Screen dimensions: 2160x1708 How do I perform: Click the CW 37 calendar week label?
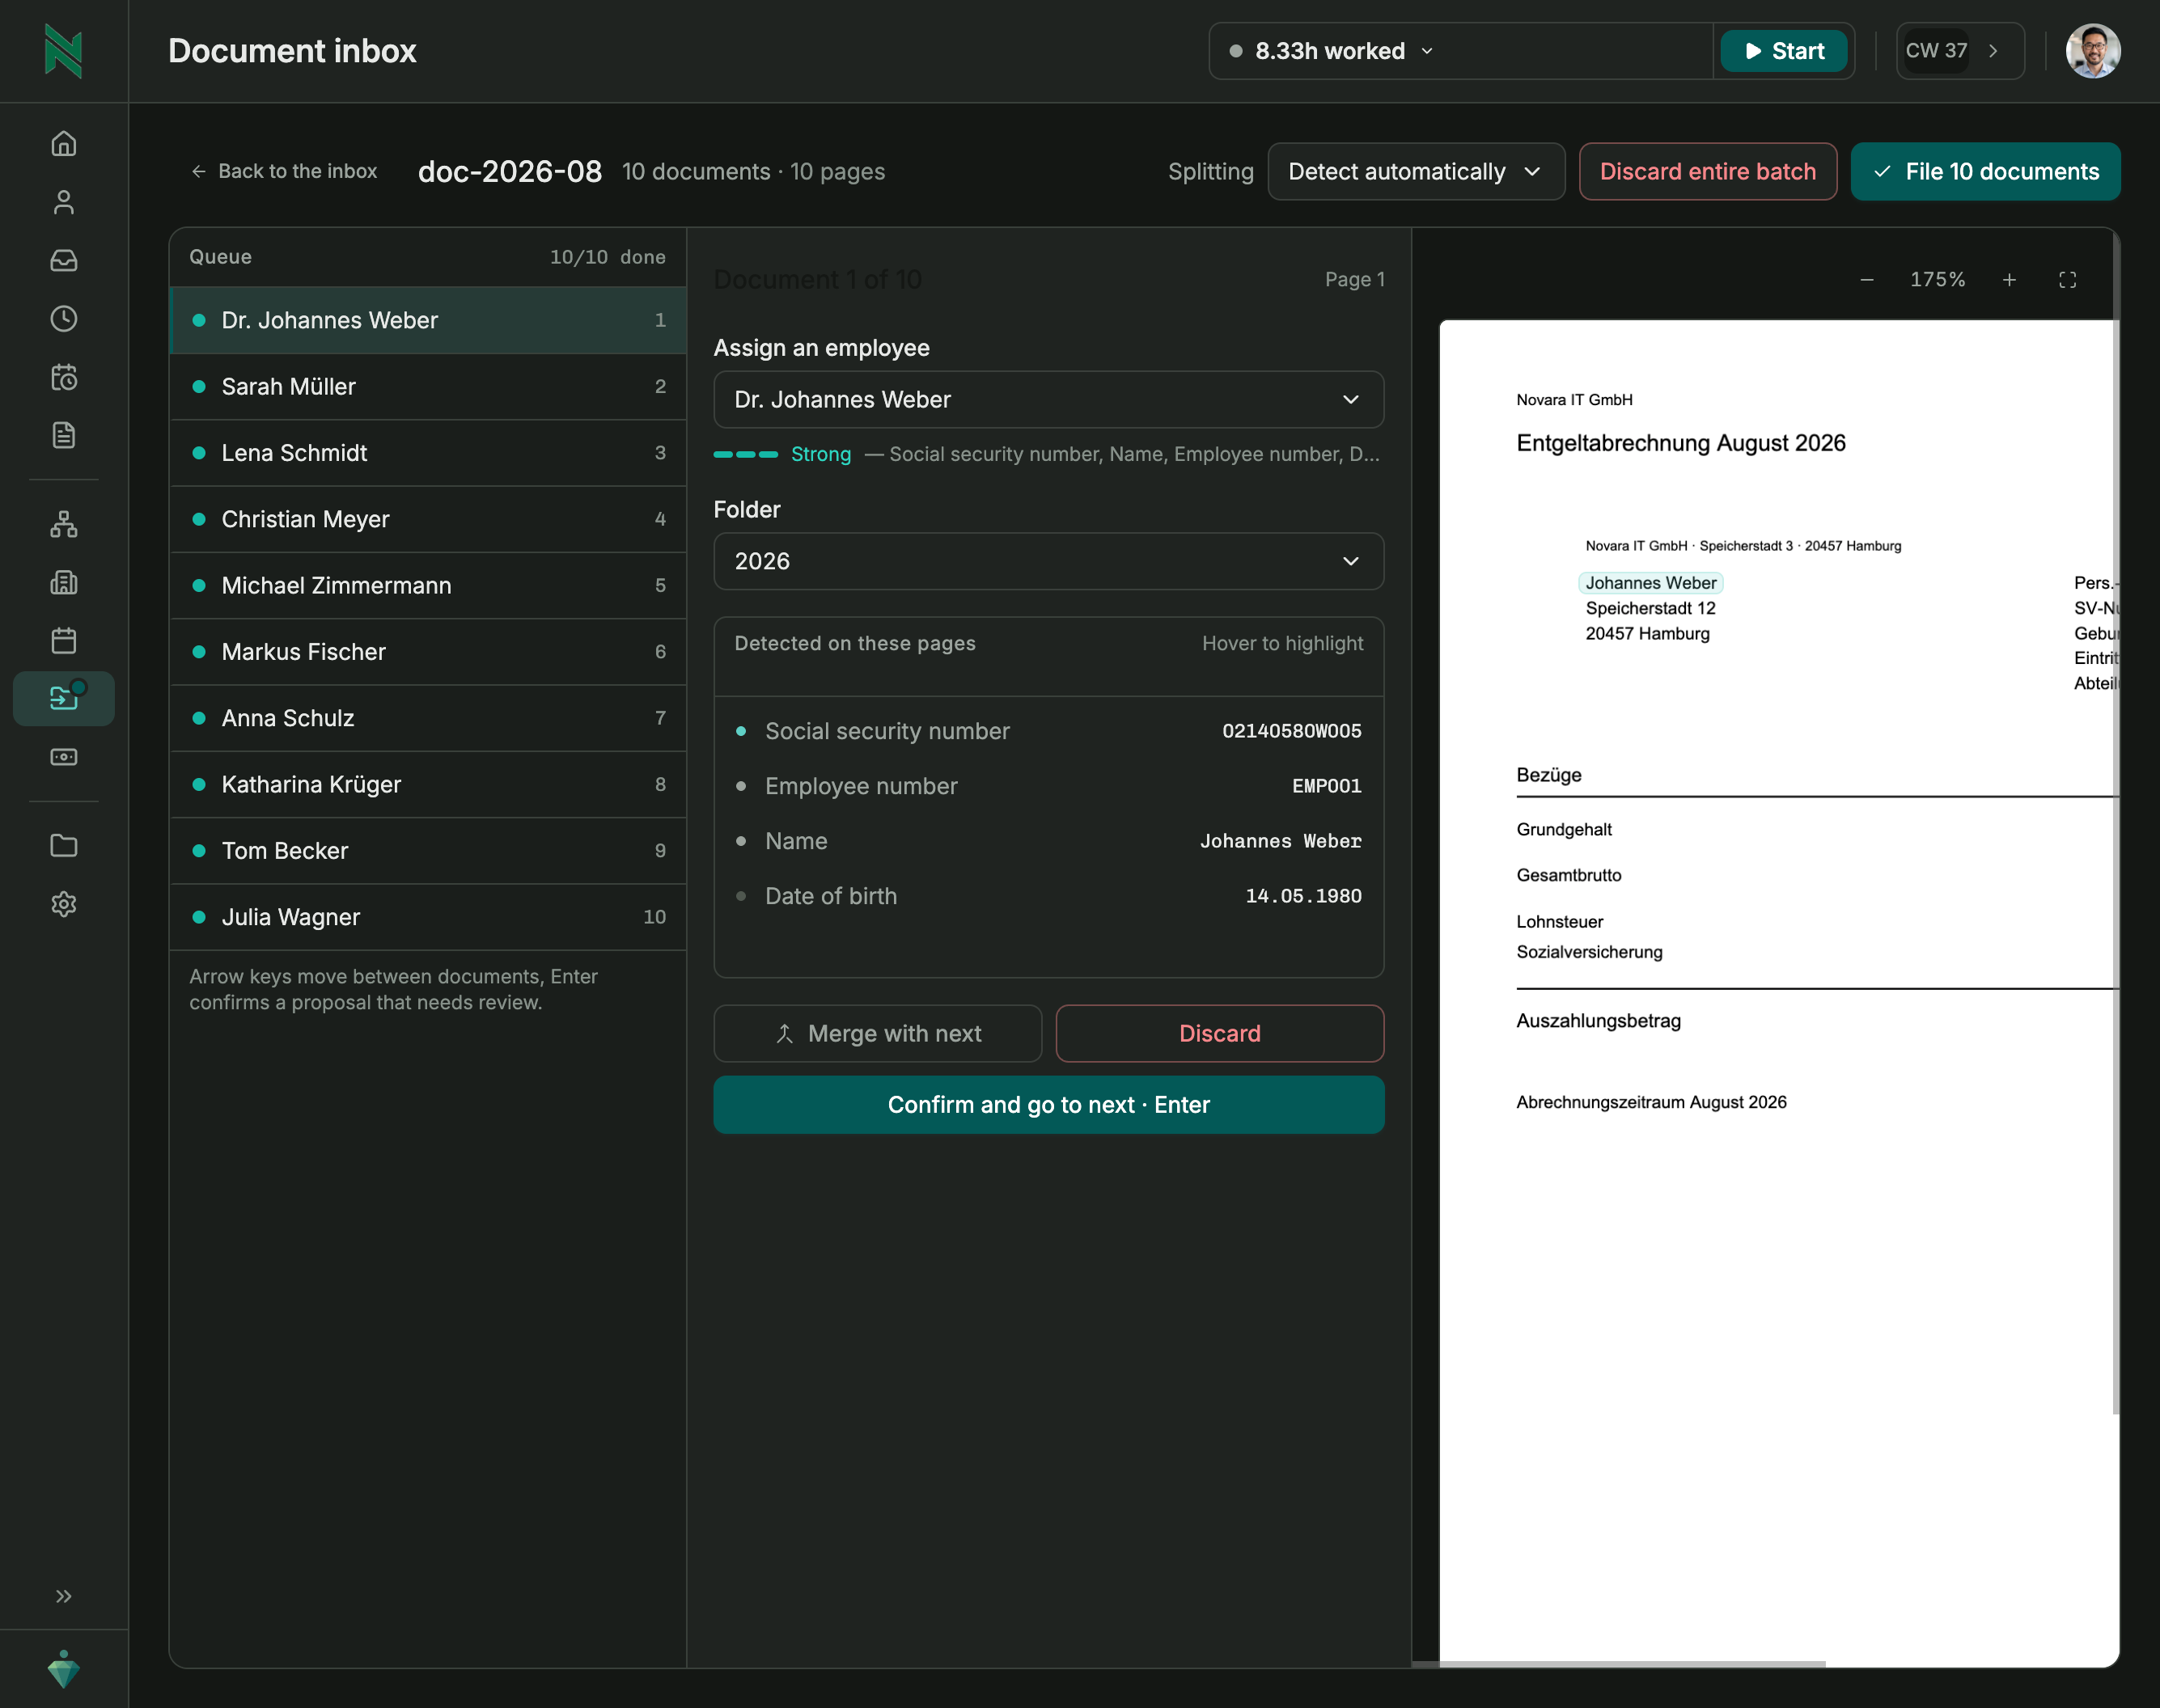[x=1936, y=51]
